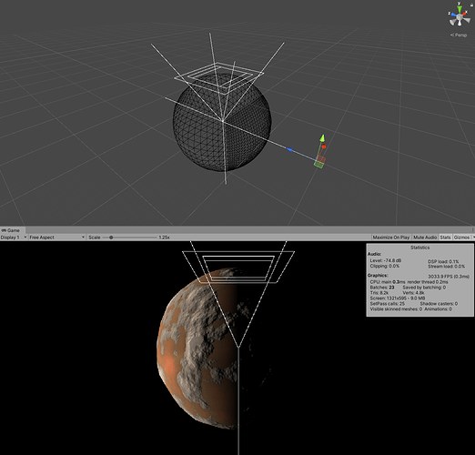
Task: Click the Gizmos button
Action: coord(461,238)
